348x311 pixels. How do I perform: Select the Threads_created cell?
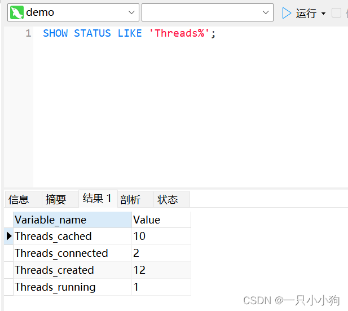72,270
